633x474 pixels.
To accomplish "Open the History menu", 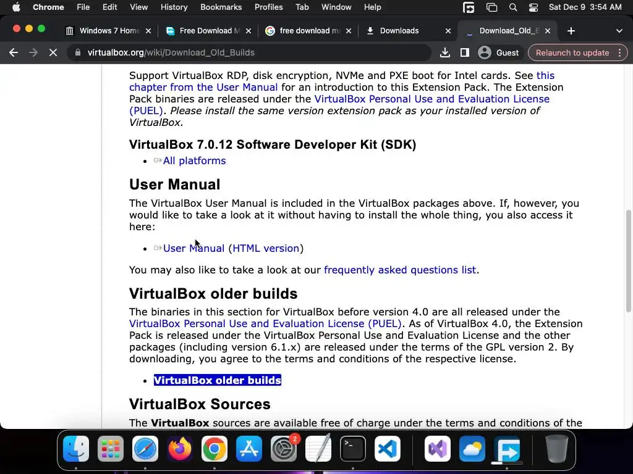I will tap(174, 7).
